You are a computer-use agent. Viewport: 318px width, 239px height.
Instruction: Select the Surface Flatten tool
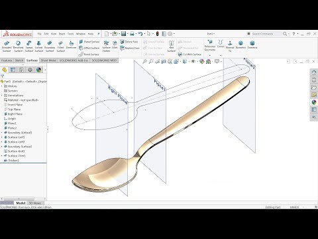point(106,46)
